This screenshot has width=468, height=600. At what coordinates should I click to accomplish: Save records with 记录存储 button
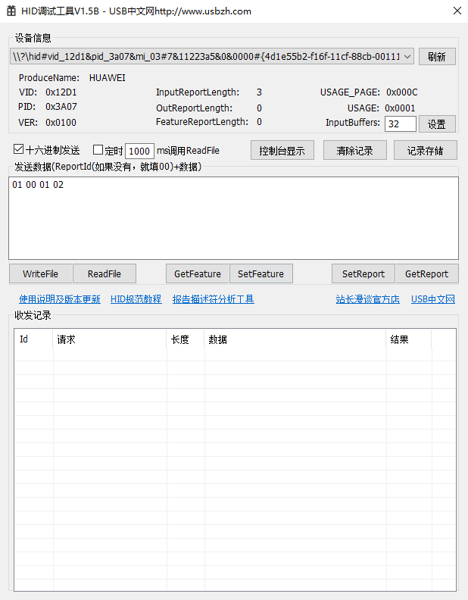pyautogui.click(x=425, y=150)
